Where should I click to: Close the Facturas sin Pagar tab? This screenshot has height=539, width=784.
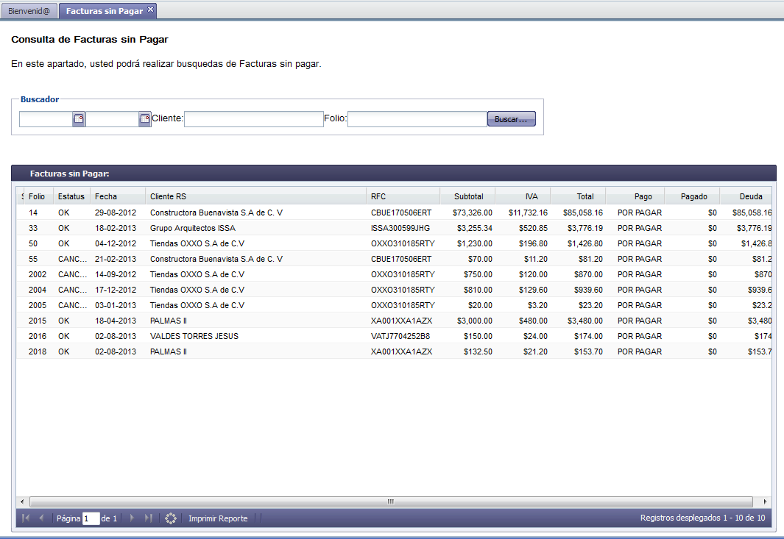(x=151, y=9)
